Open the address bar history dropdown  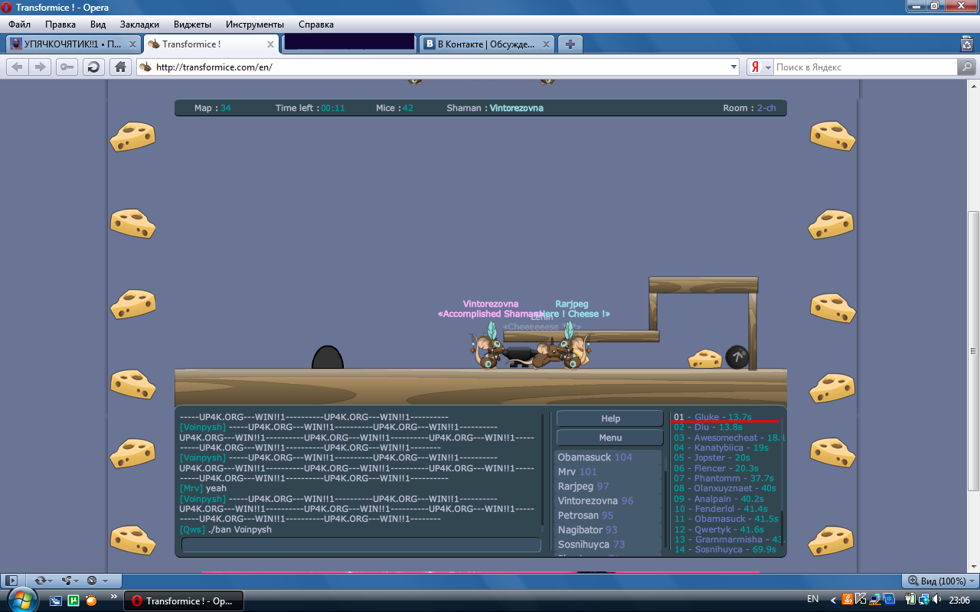point(734,67)
